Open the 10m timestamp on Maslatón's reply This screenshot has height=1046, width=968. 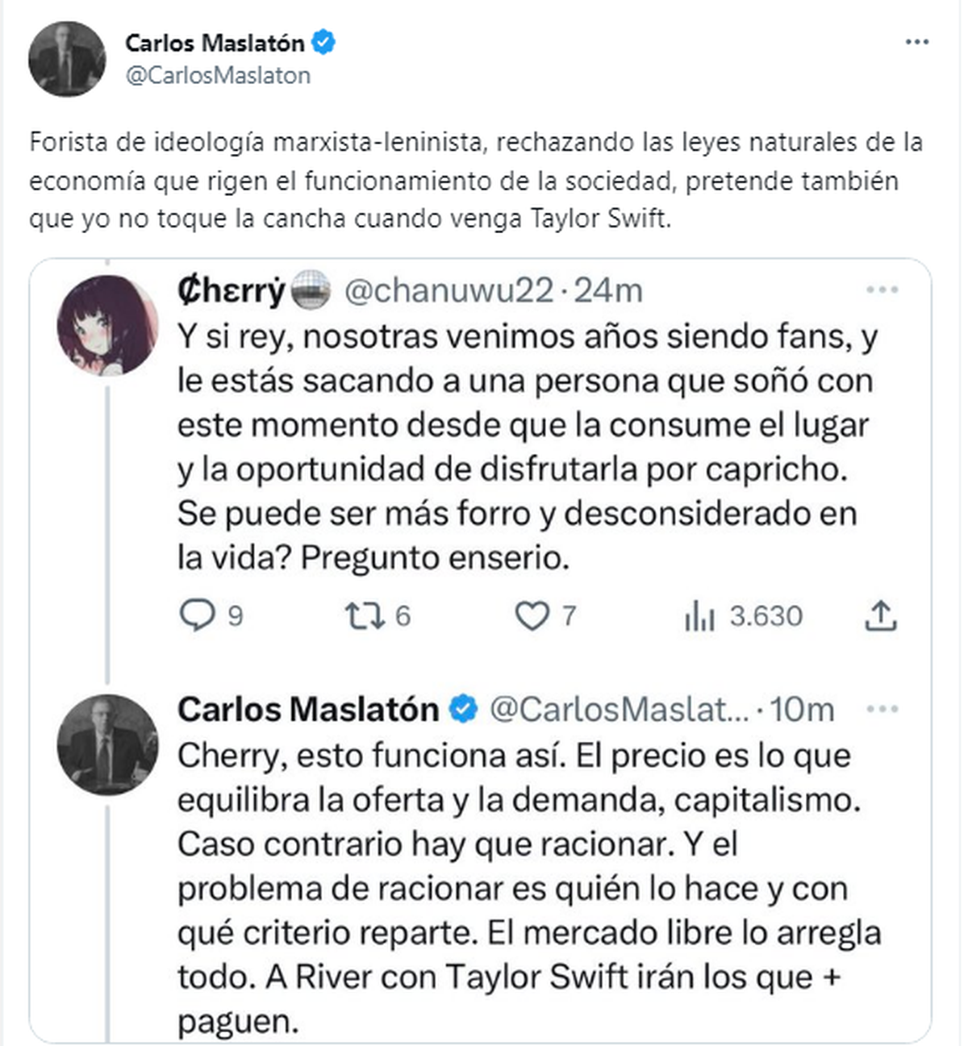pyautogui.click(x=802, y=710)
